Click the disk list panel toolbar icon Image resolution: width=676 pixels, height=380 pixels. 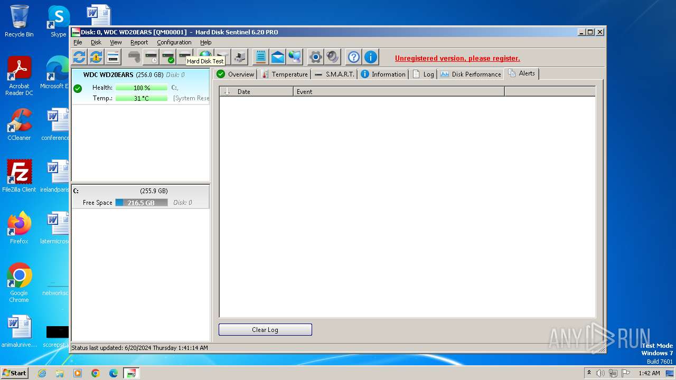pos(113,57)
